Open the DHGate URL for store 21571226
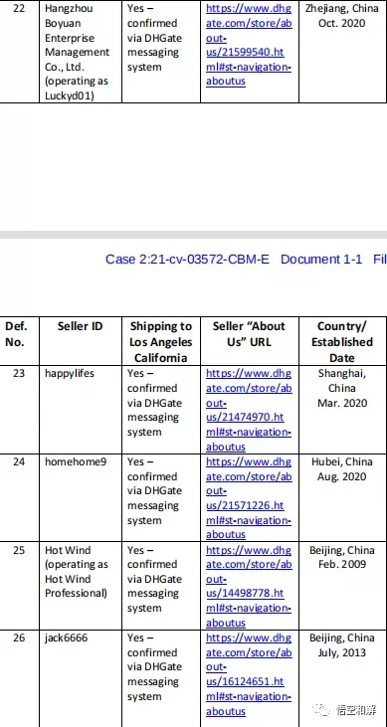The width and height of the screenshot is (387, 727). coord(249,498)
